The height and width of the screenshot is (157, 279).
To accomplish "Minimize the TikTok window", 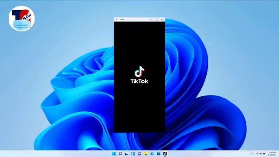I will [151, 19].
